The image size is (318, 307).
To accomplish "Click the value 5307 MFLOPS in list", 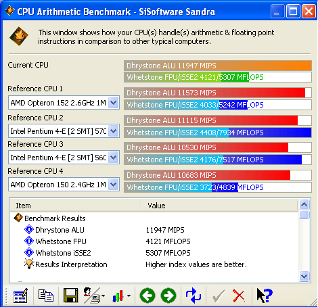I will [x=168, y=253].
